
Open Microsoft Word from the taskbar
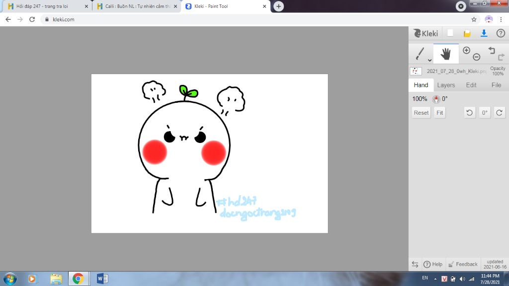(102, 279)
